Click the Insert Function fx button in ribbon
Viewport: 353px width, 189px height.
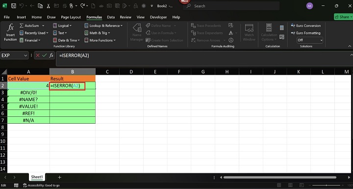[x=10, y=32]
